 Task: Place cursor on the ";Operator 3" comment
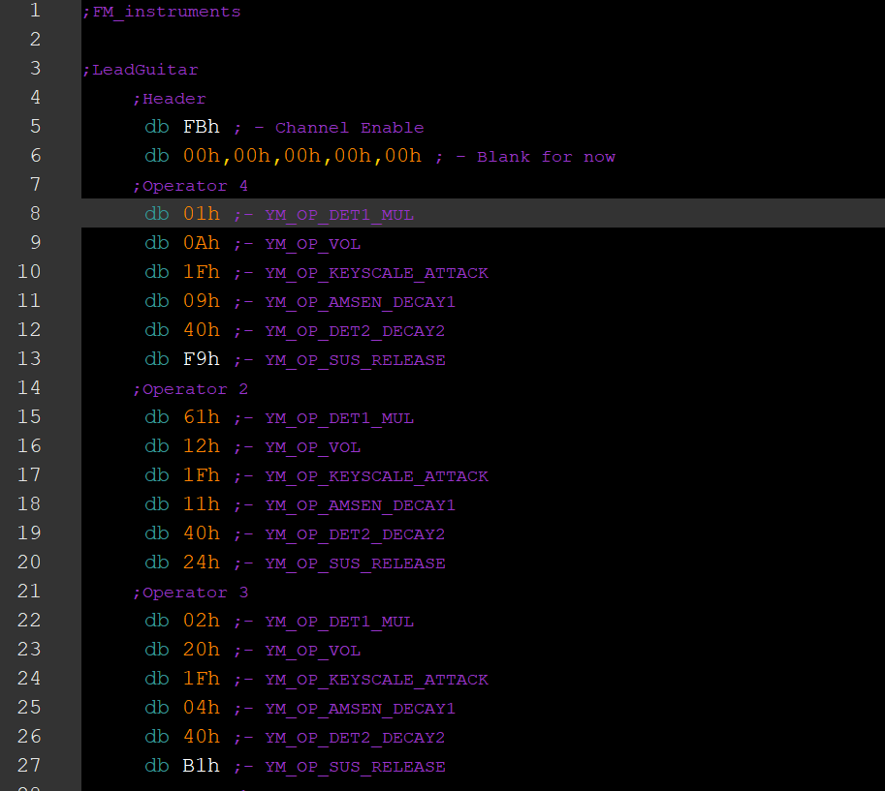pyautogui.click(x=190, y=593)
